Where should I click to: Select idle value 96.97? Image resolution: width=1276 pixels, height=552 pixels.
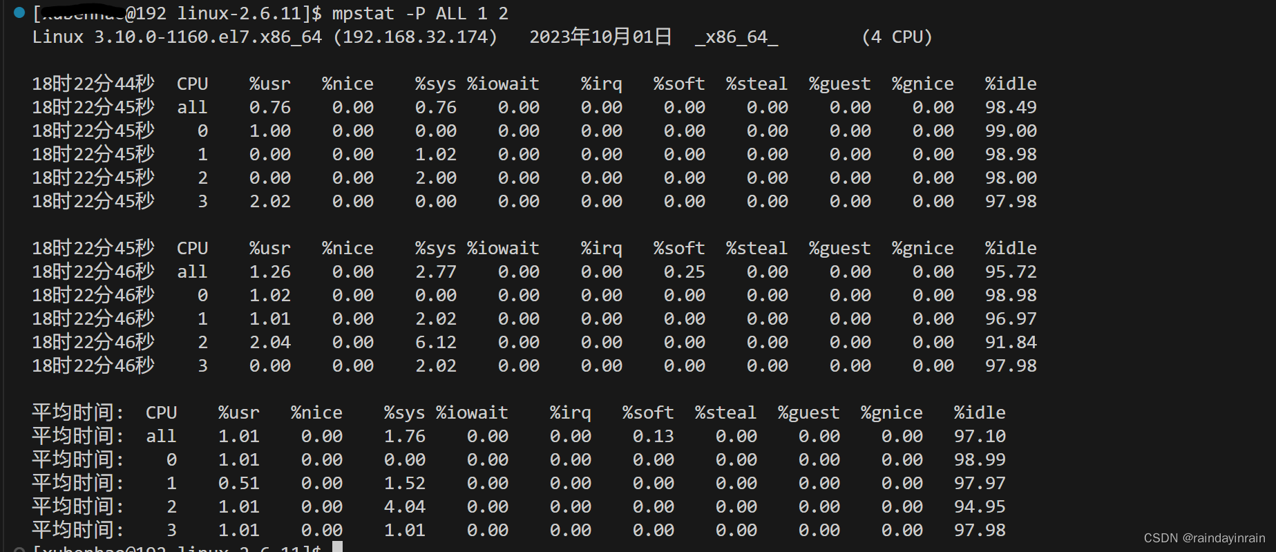[1011, 318]
